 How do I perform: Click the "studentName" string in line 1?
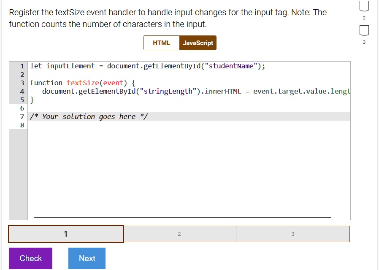(x=231, y=66)
